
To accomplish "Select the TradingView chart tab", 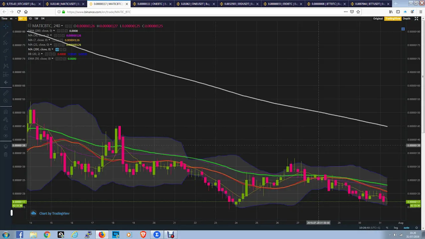I will (x=393, y=19).
